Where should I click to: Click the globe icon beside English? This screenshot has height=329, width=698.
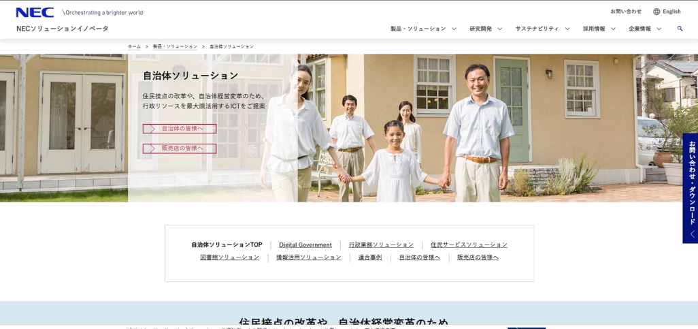[x=656, y=12]
